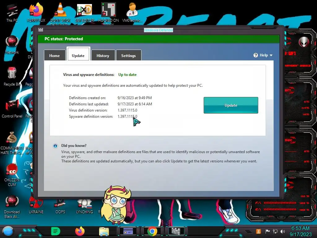Click the blue Start orb

coord(8,231)
